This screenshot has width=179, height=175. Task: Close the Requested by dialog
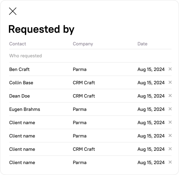pyautogui.click(x=13, y=11)
